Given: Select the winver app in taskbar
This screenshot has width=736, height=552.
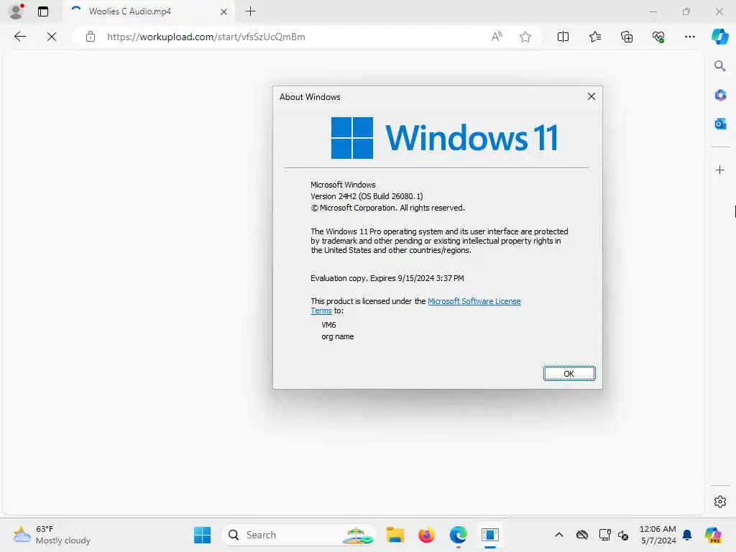Looking at the screenshot, I should click(489, 535).
